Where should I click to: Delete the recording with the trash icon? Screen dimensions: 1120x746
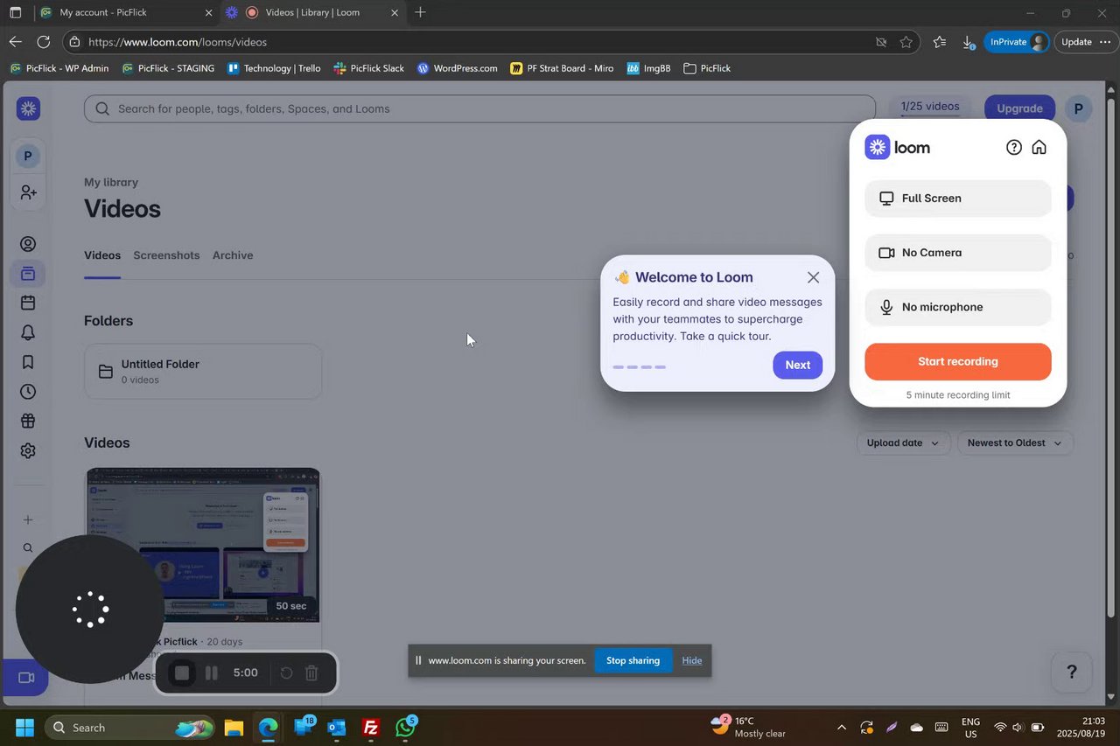click(311, 673)
